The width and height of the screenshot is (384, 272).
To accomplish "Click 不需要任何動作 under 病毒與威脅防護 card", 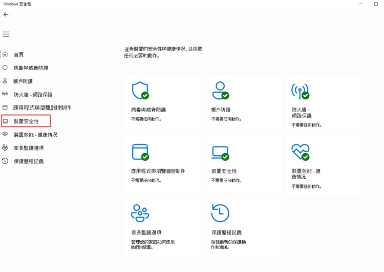I will 146,119.
